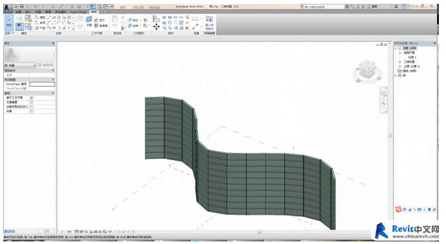Select the Align tool in Modify panel
This screenshot has width=446, height=244.
[x=156, y=18]
